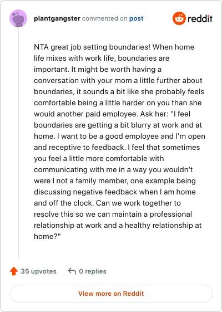Click the line "resolve this so we can maintain"
This screenshot has width=222, height=312.
point(113,214)
